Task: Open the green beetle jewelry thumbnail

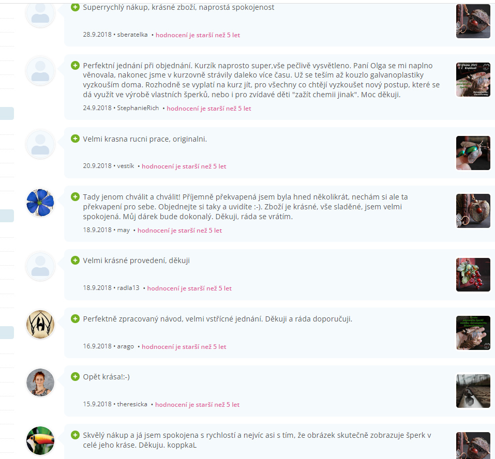Action: (473, 153)
